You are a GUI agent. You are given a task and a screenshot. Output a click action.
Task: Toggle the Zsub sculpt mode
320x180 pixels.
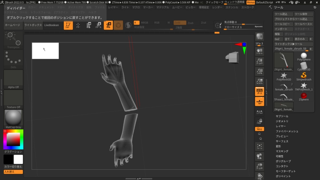190,22
